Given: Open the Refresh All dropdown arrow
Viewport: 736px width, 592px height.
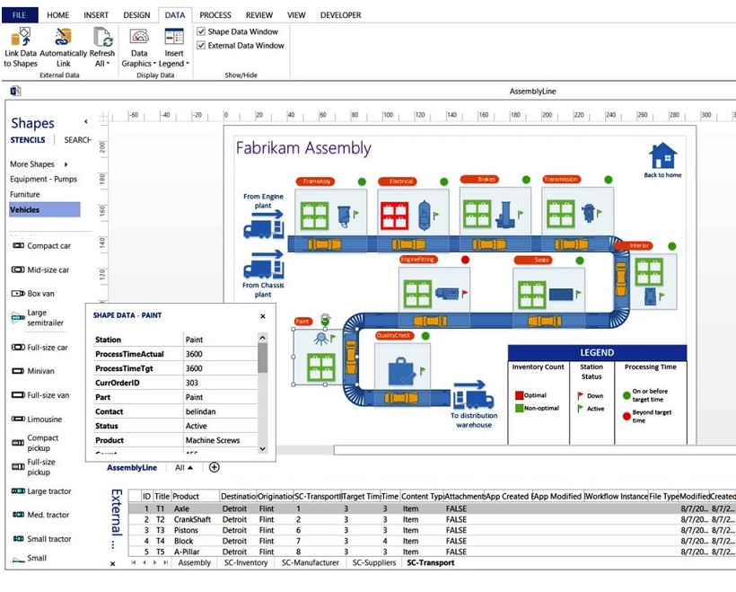Looking at the screenshot, I should point(108,64).
